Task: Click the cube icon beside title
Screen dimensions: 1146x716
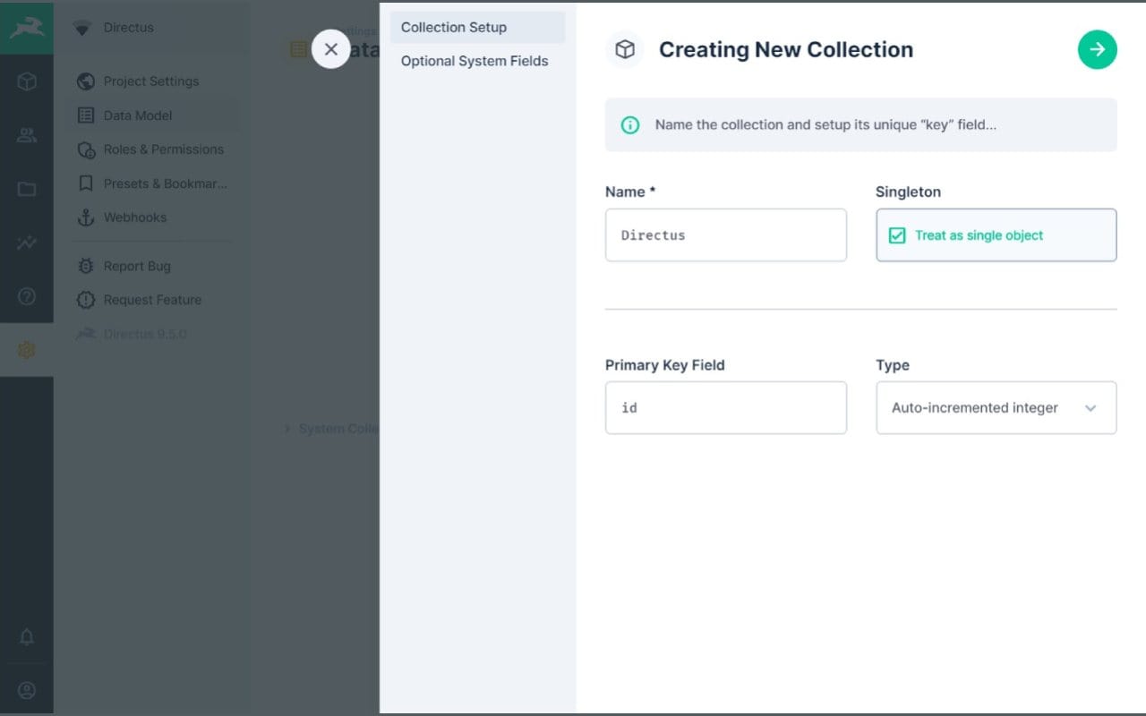Action: (x=625, y=49)
